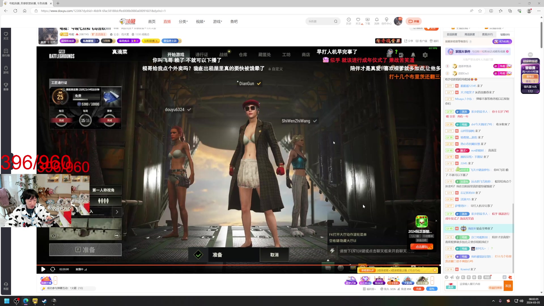Screen dimensions: 544x306
Task: Expand the 视频 dropdown menu
Action: click(200, 22)
